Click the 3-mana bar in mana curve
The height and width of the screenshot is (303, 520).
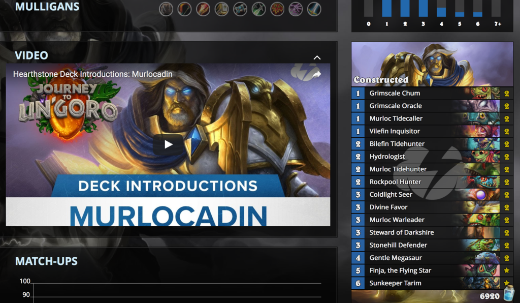(423, 8)
